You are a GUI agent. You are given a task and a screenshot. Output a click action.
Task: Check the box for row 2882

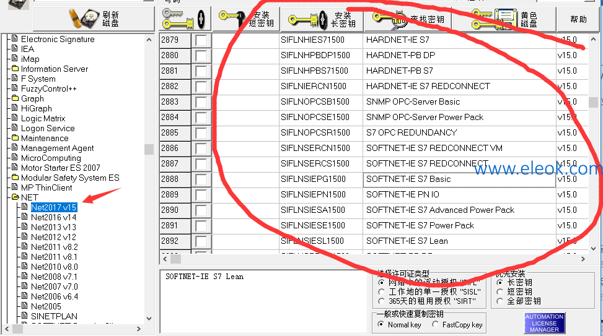[201, 87]
